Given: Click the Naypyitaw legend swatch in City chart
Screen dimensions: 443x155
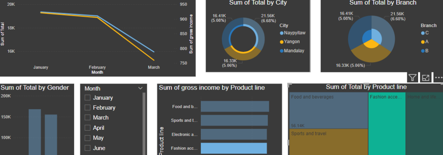Looking at the screenshot, I should click(281, 33).
